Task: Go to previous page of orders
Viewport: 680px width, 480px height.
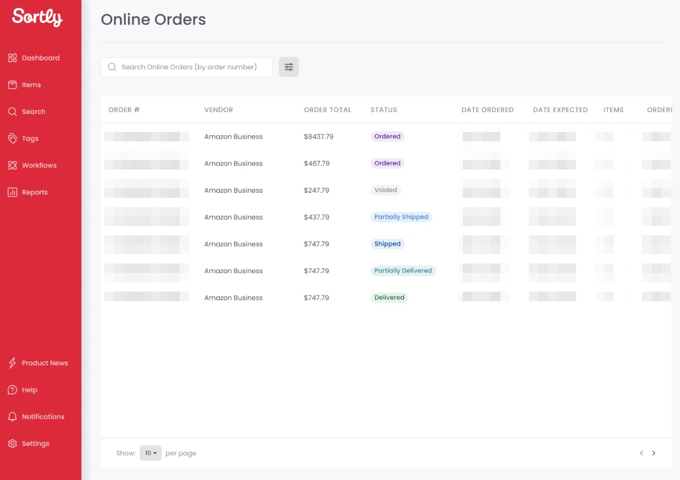Action: [641, 453]
